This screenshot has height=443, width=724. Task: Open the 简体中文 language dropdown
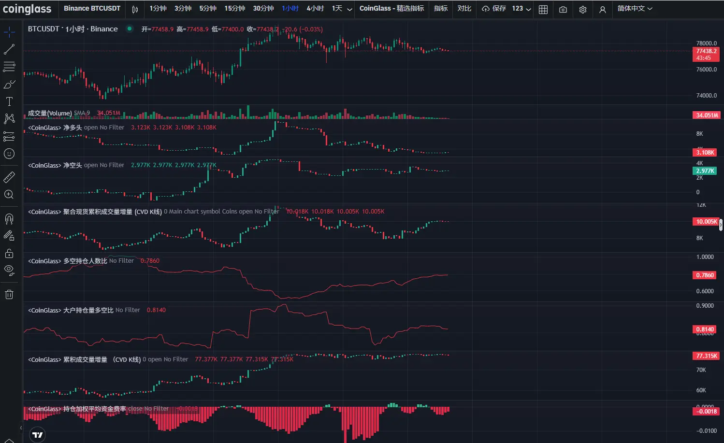[x=635, y=9]
